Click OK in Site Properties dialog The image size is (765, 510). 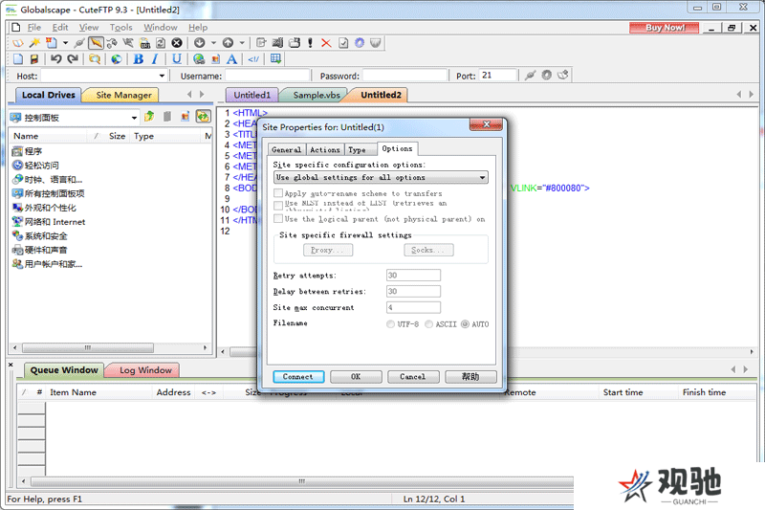pos(356,377)
